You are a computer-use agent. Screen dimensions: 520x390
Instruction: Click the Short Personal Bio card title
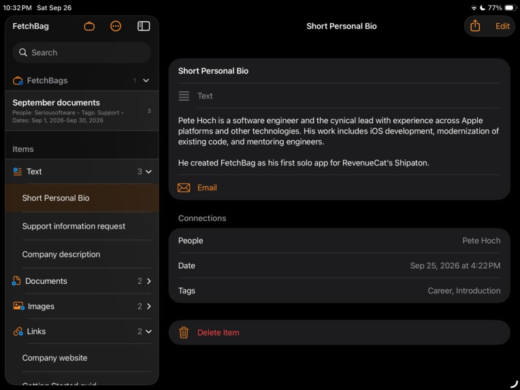click(213, 71)
